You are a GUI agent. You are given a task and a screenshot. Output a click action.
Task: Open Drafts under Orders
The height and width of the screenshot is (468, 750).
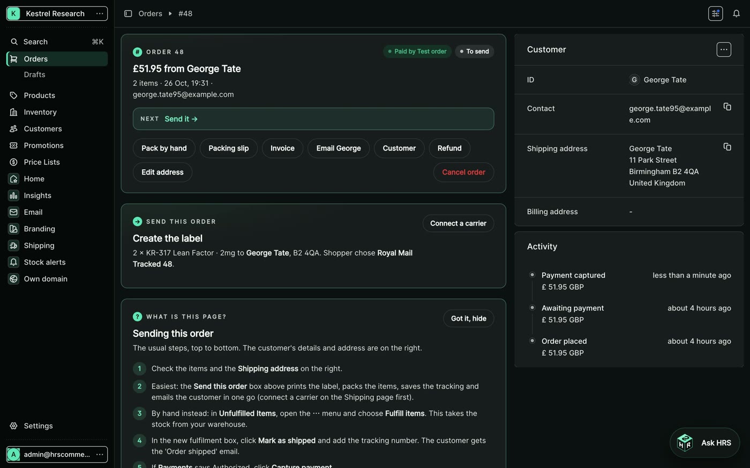(x=34, y=74)
